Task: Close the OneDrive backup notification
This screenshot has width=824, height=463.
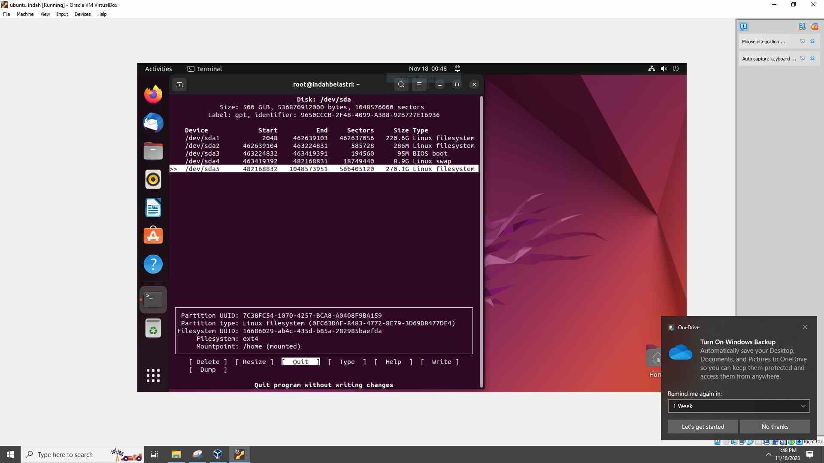Action: click(805, 327)
